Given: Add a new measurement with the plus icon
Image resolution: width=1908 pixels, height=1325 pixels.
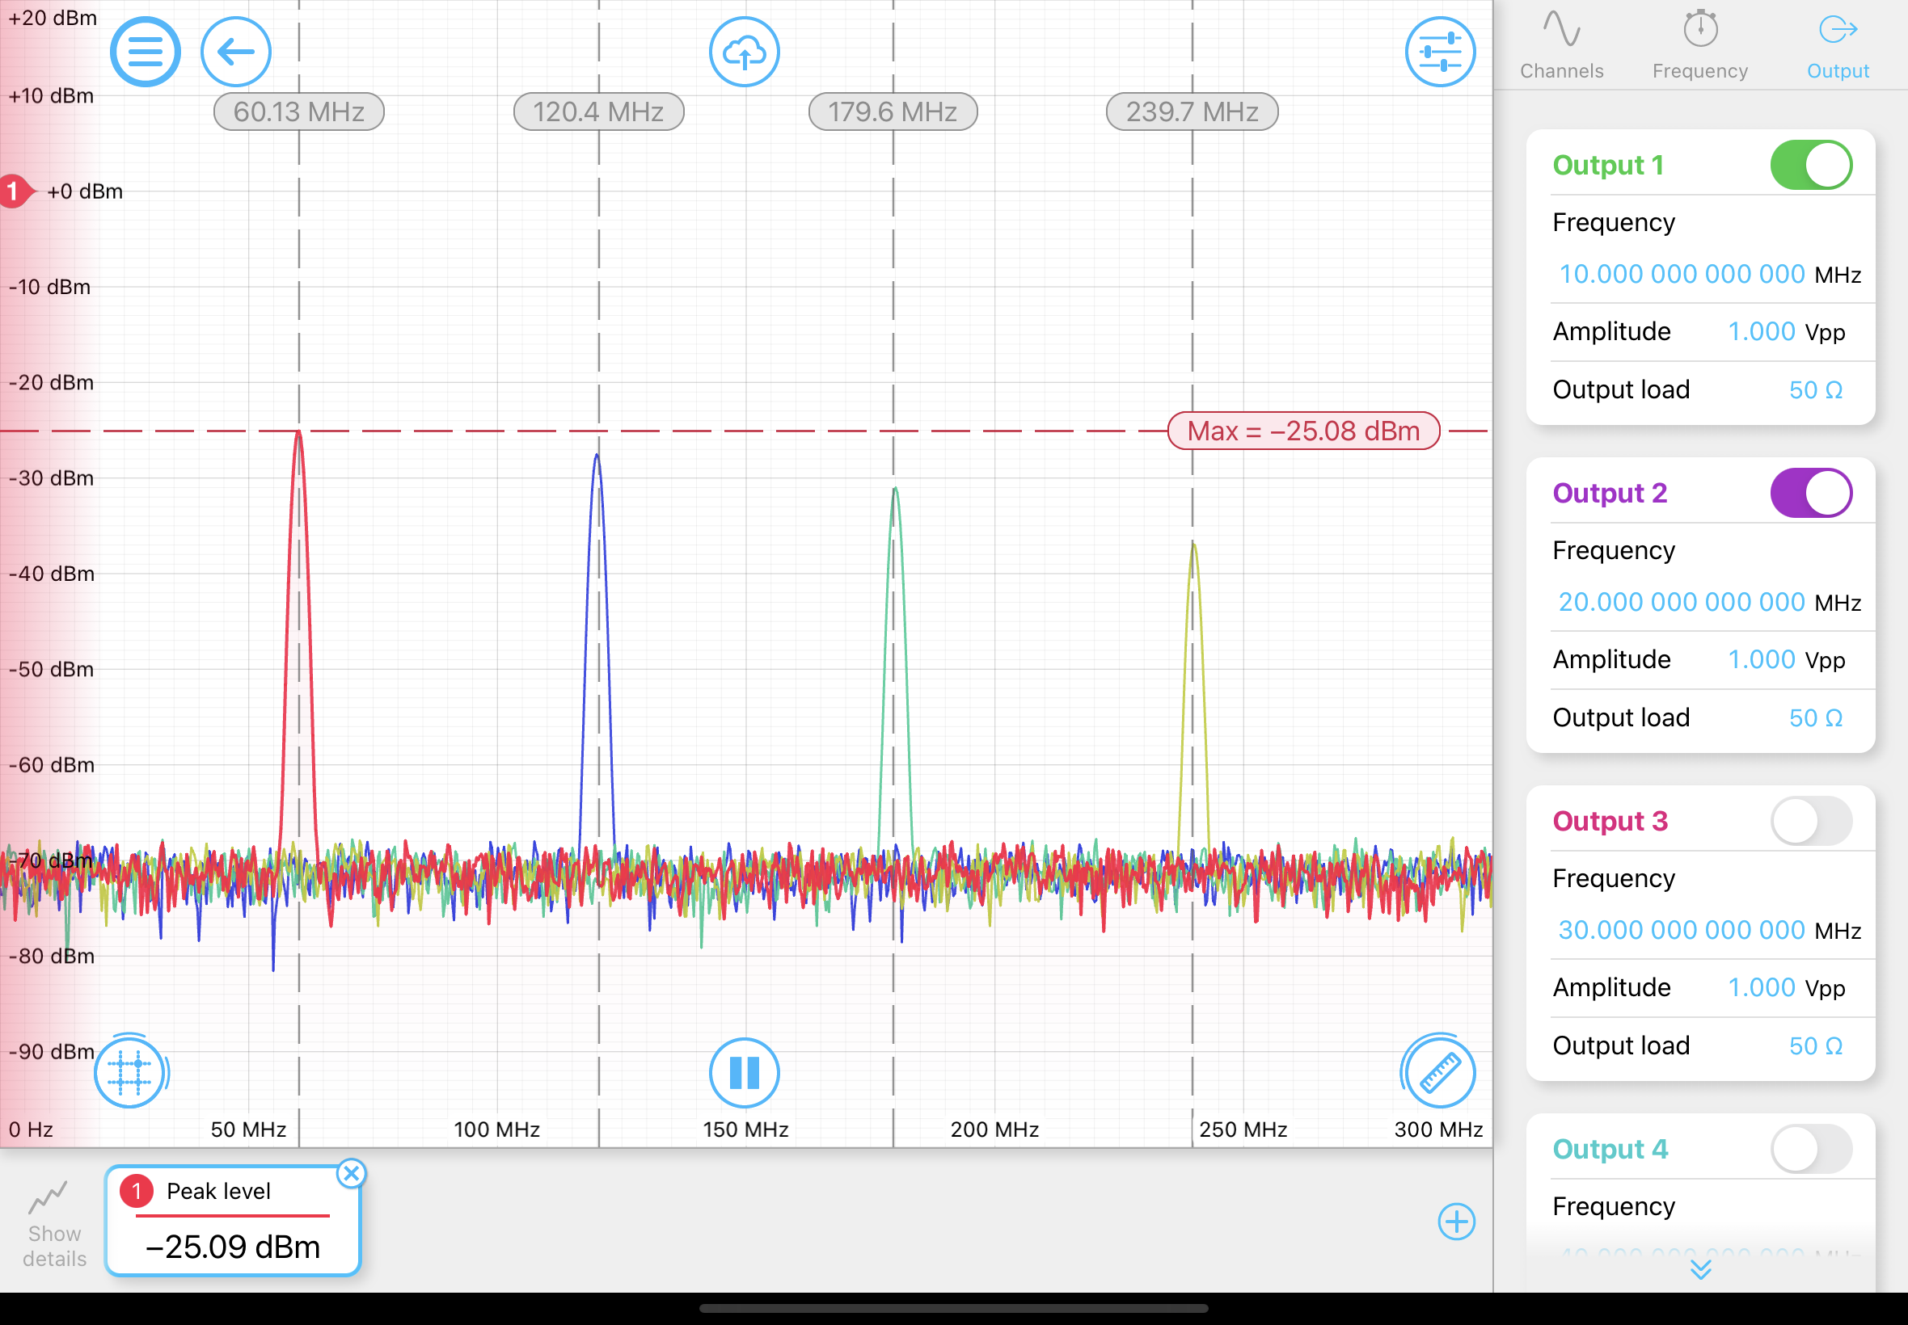Looking at the screenshot, I should (x=1456, y=1222).
